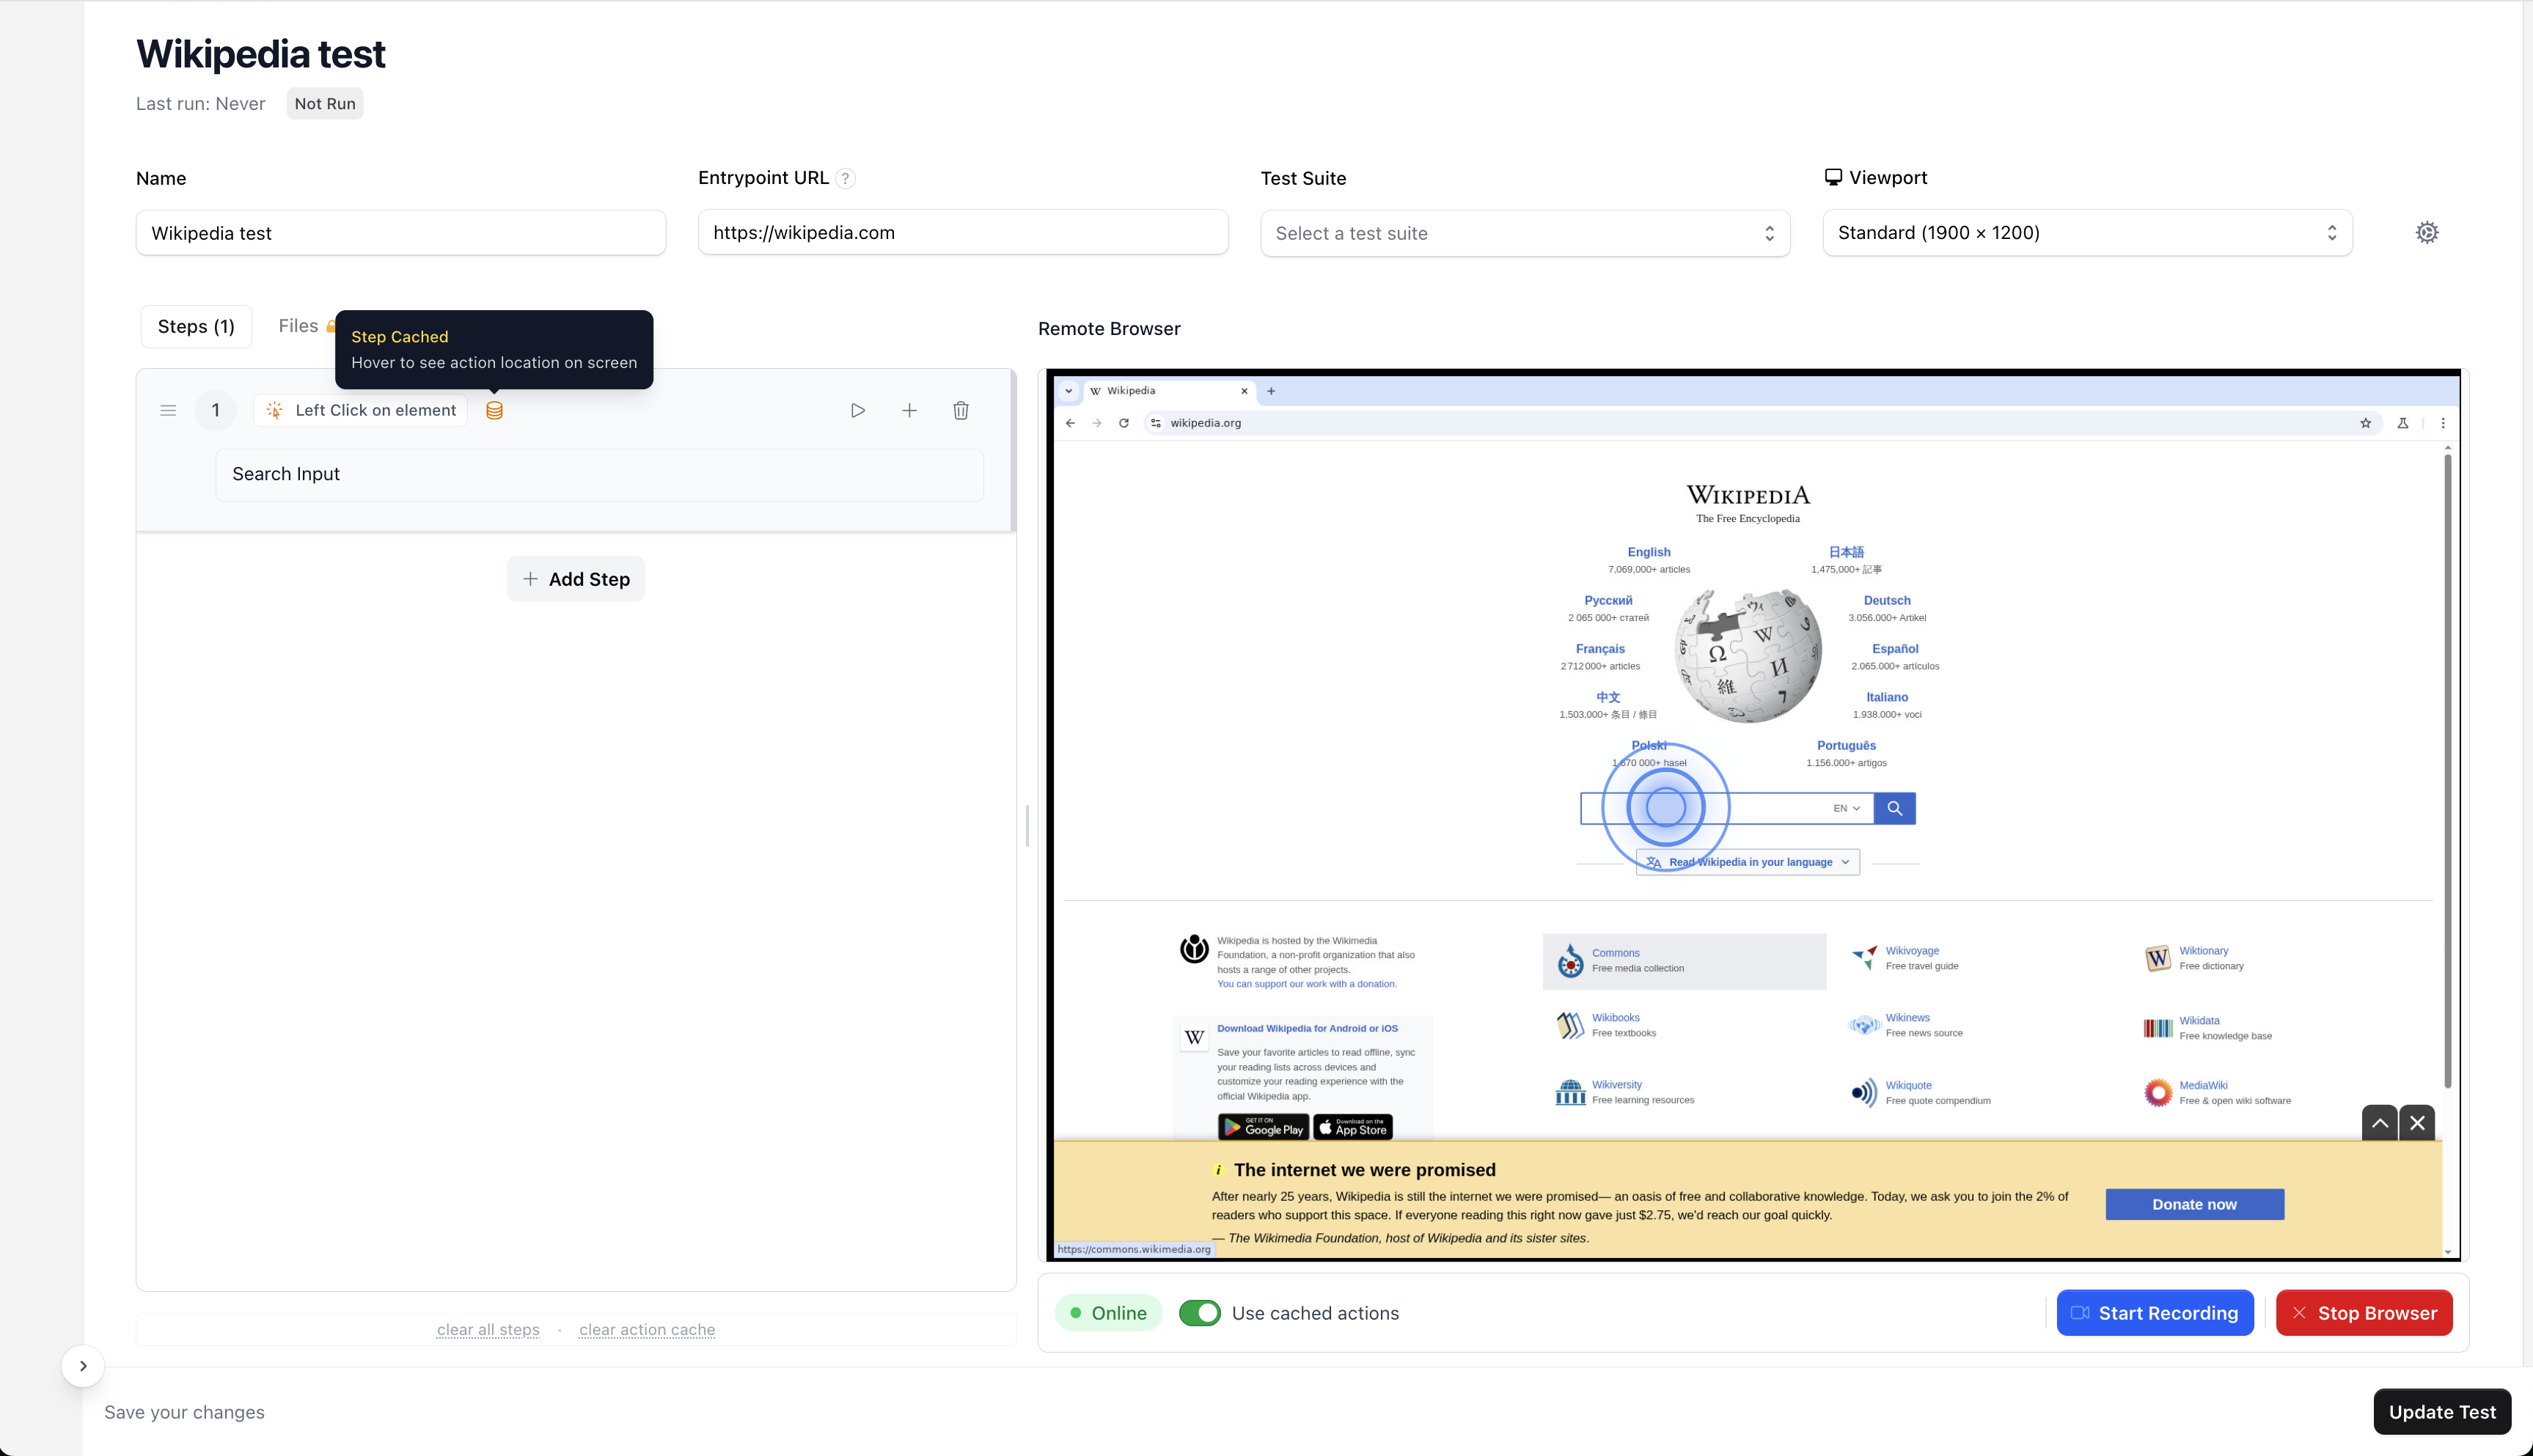Open the Test Suite dropdown

(1524, 233)
